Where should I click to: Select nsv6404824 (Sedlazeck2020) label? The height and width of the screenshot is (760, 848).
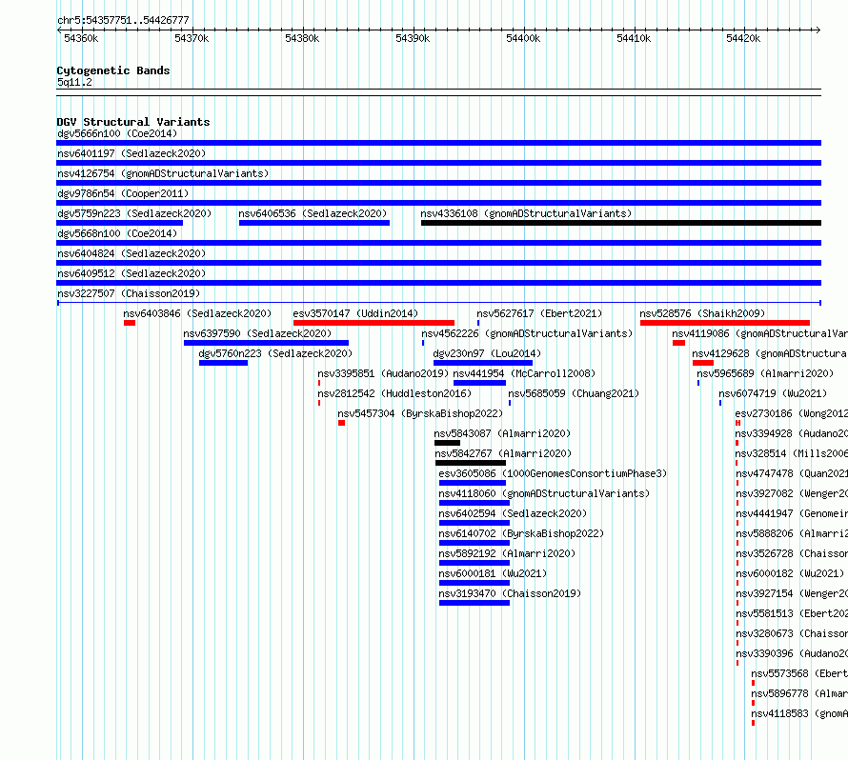tap(131, 253)
